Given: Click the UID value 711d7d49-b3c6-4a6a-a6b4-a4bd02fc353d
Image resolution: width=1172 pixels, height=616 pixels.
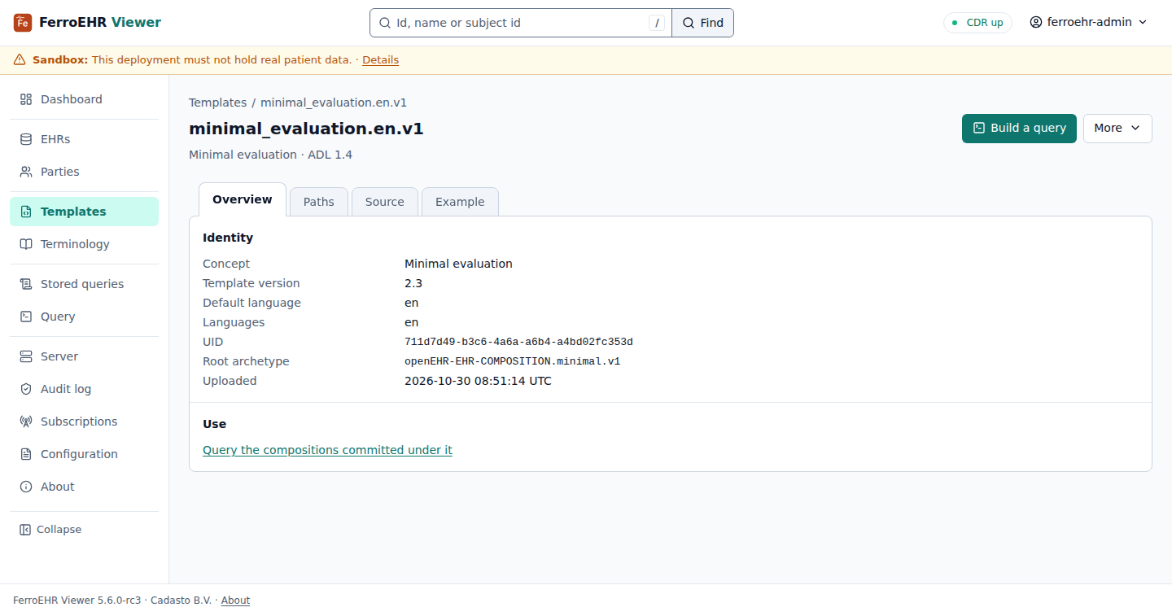Looking at the screenshot, I should (x=518, y=342).
